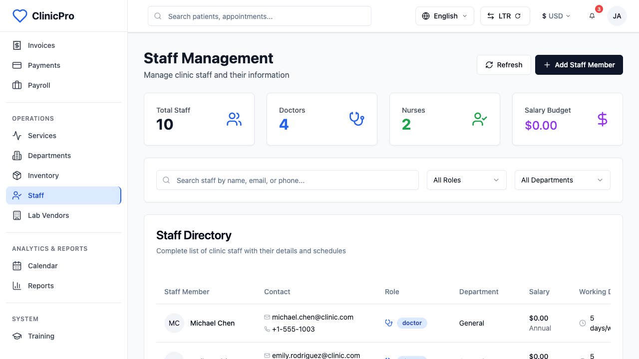Click the Contact column header
Viewport: 639px width, 359px height.
277,292
